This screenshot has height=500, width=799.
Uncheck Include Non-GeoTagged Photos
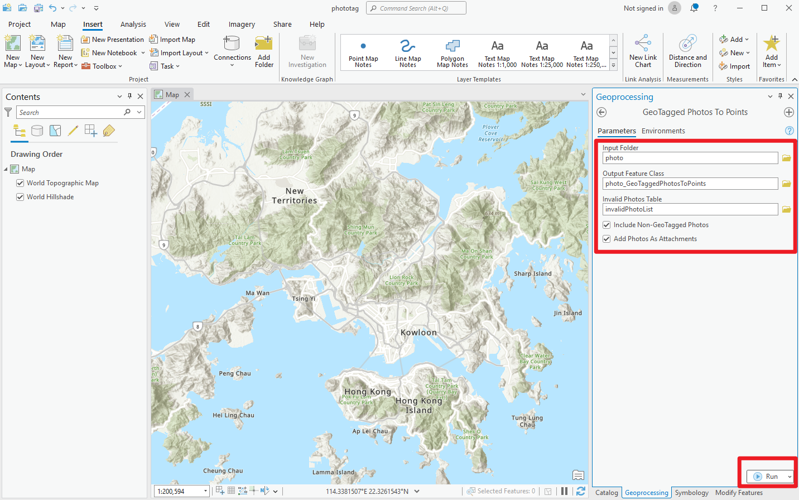(x=607, y=224)
